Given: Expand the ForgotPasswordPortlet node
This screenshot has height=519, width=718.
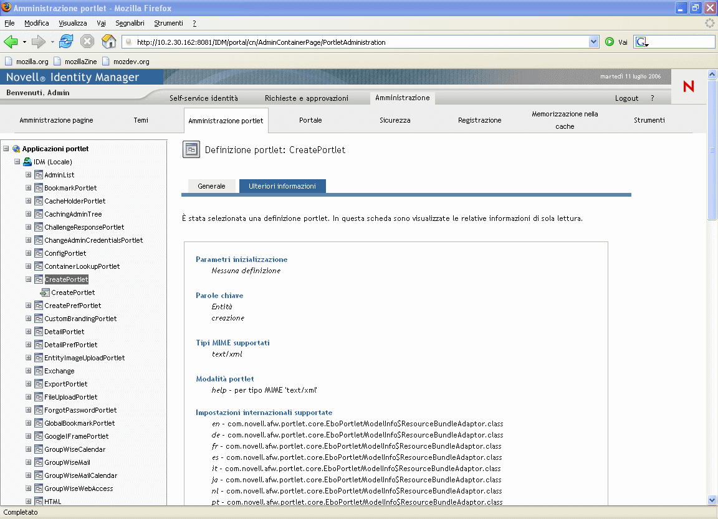Looking at the screenshot, I should click(x=29, y=409).
